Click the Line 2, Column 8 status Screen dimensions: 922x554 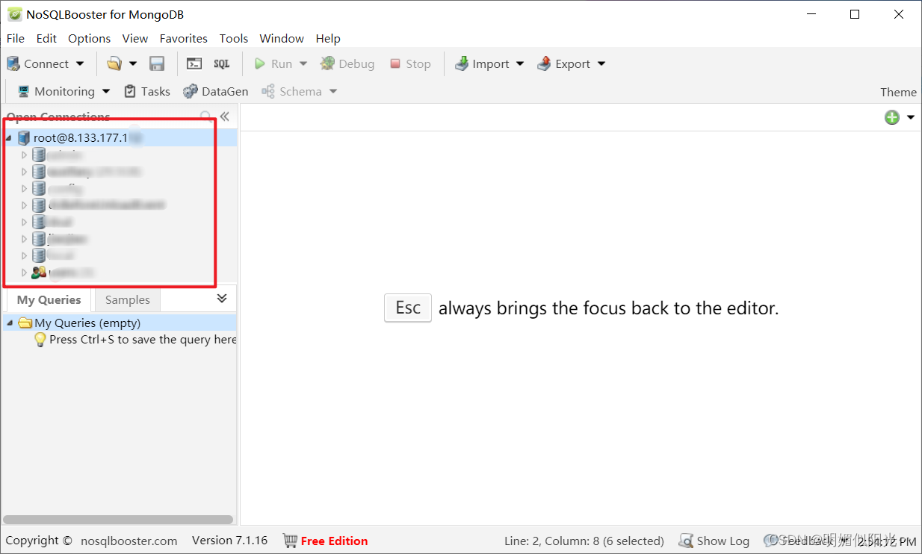(584, 541)
